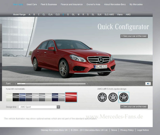Select the first AMG alloy wheel design

(102, 97)
